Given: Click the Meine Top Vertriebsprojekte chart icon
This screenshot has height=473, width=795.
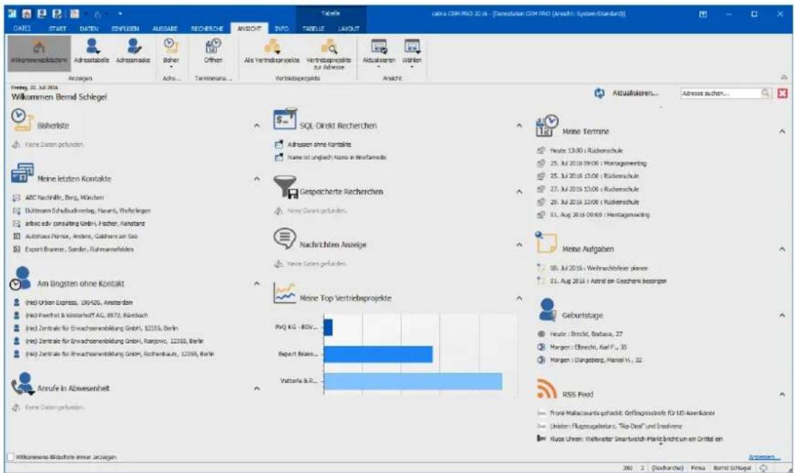Looking at the screenshot, I should (285, 293).
